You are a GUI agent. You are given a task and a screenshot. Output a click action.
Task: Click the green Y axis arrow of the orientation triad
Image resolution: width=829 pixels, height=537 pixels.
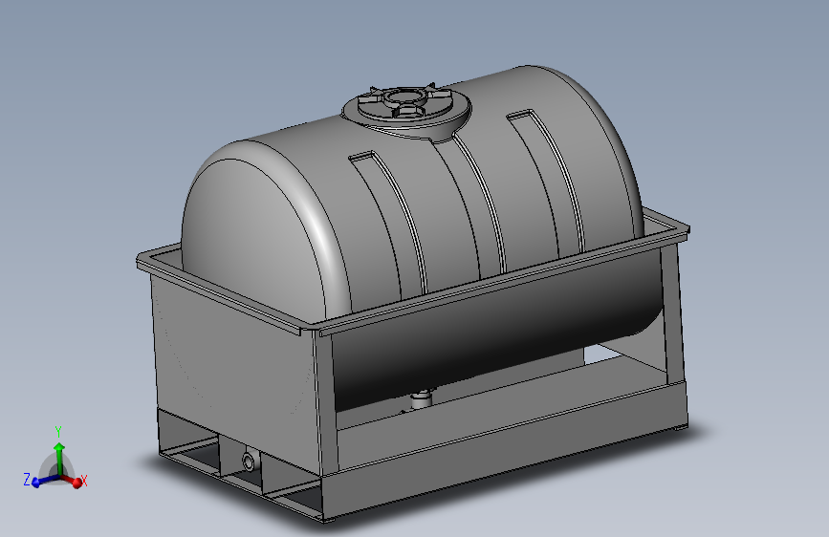59,458
